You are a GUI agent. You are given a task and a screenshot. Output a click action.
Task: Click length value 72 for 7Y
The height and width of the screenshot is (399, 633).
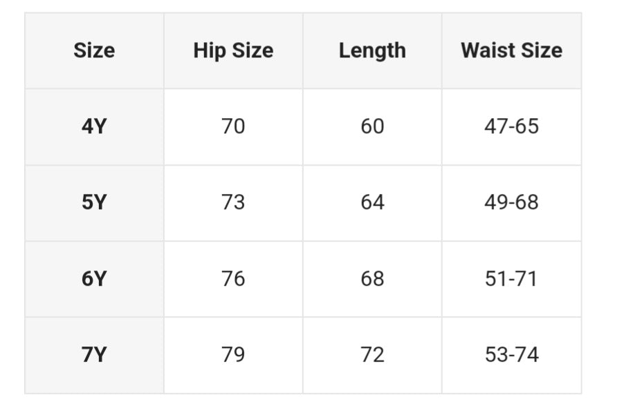coord(372,355)
